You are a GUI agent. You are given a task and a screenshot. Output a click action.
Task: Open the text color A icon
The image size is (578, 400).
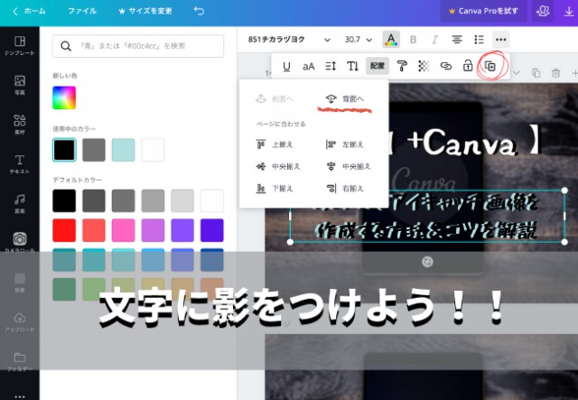coord(391,39)
